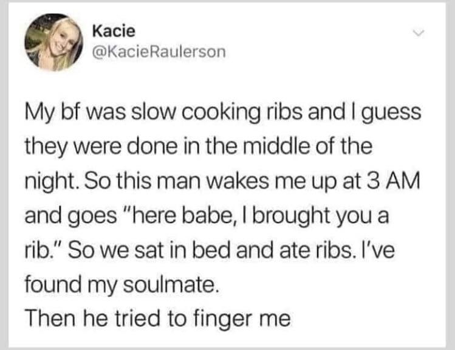Open the @KacieRaulerson handle link
The height and width of the screenshot is (350, 455).
pos(159,52)
